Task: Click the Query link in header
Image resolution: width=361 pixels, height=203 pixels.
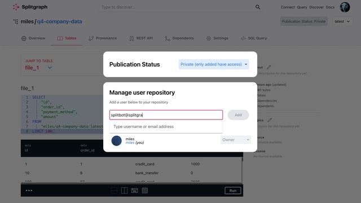Action: tap(302, 7)
